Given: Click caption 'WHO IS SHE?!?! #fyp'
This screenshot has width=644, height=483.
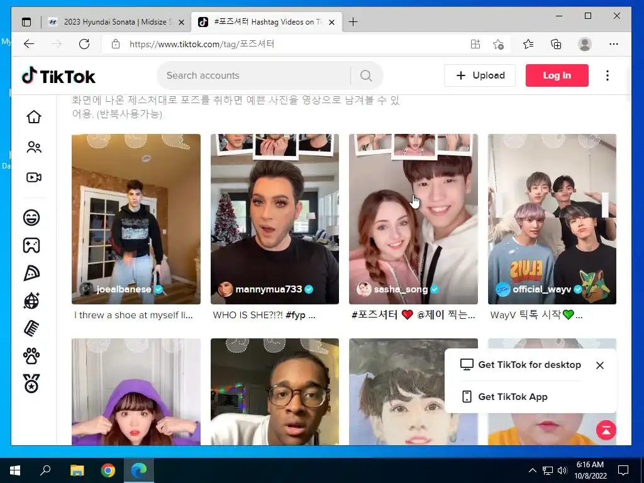Looking at the screenshot, I should point(264,315).
